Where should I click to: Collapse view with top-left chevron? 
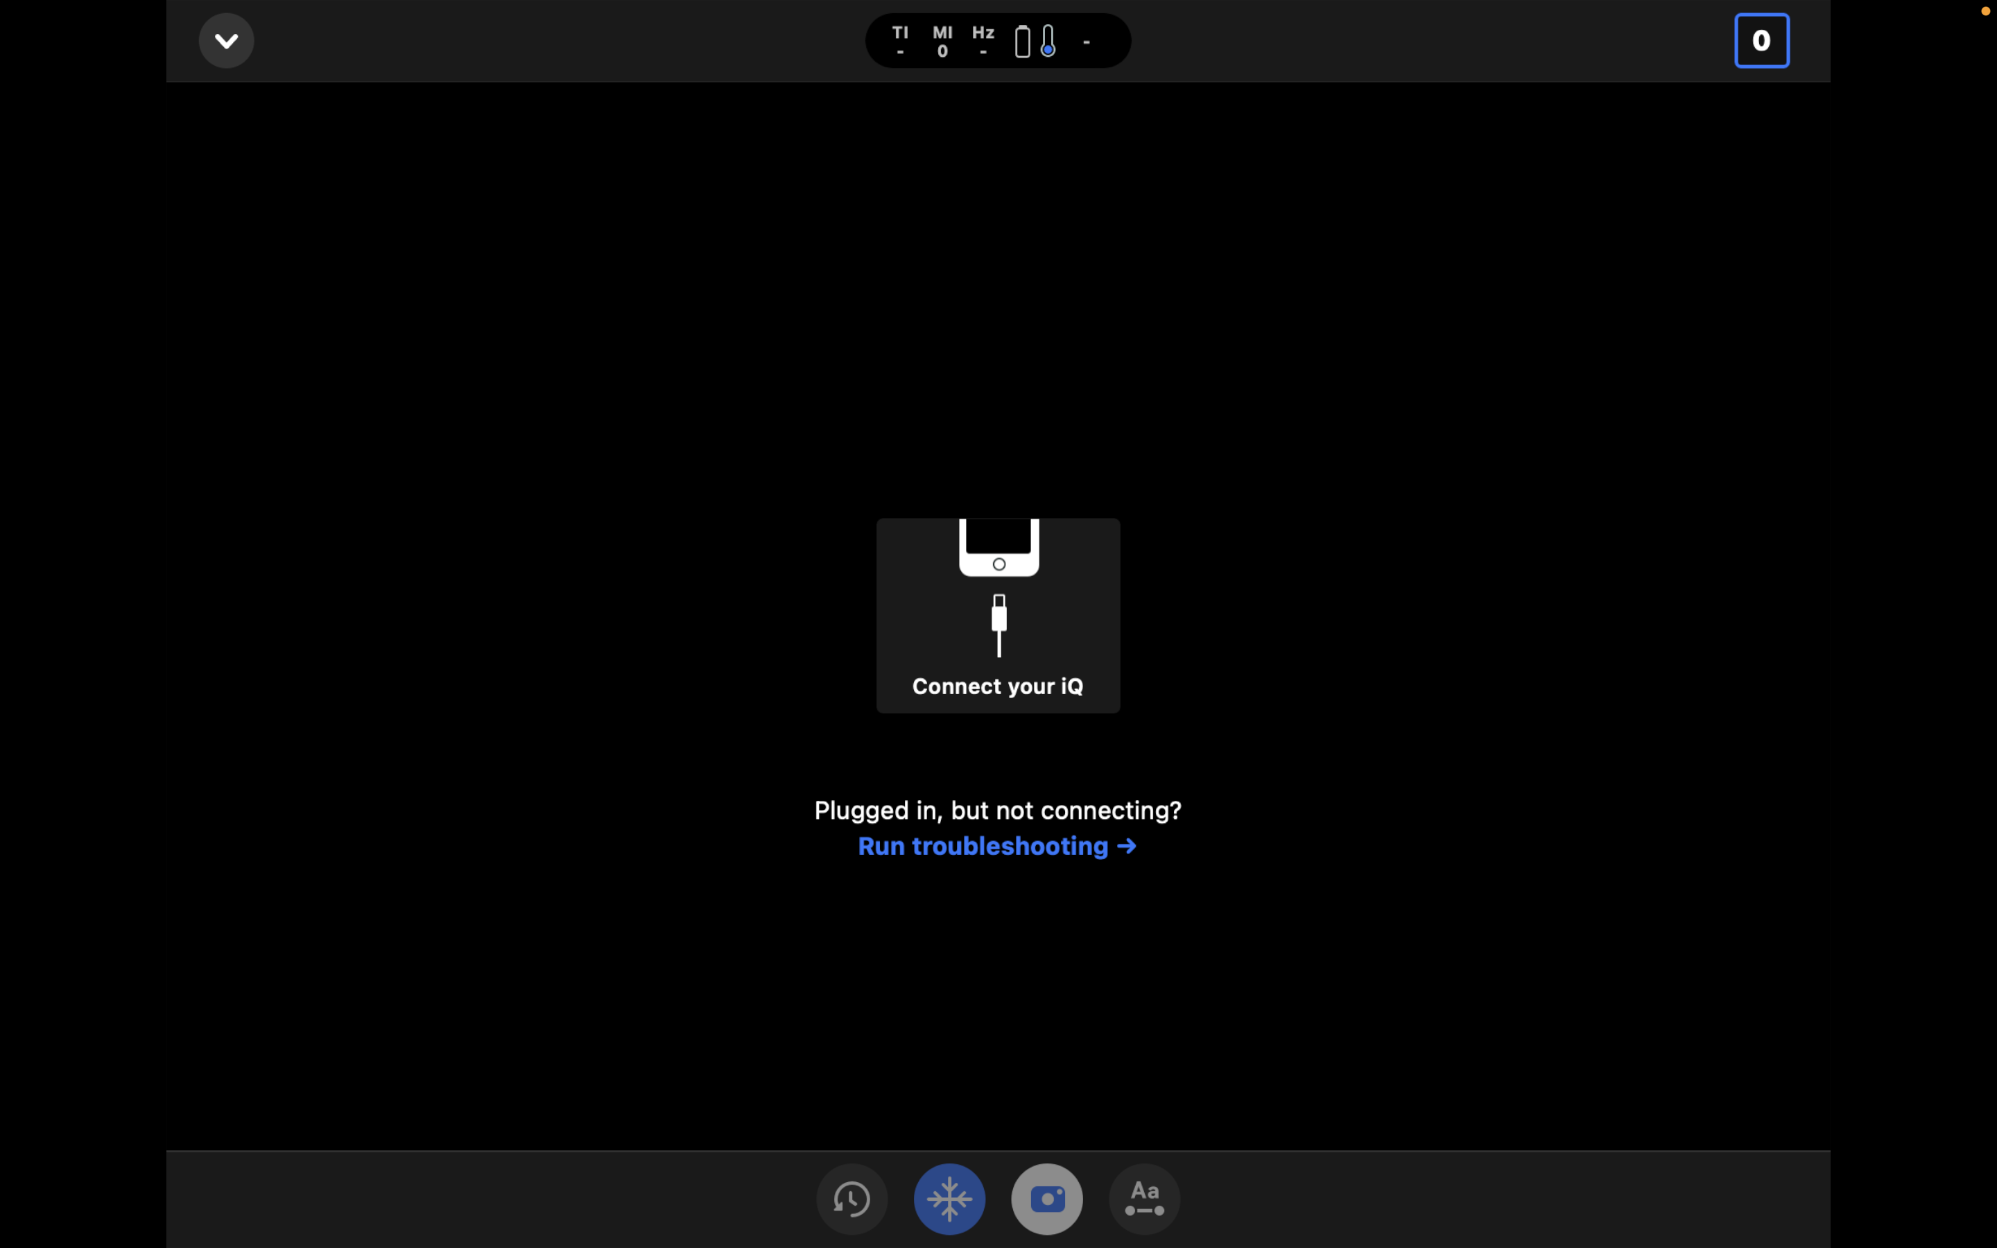(x=226, y=40)
